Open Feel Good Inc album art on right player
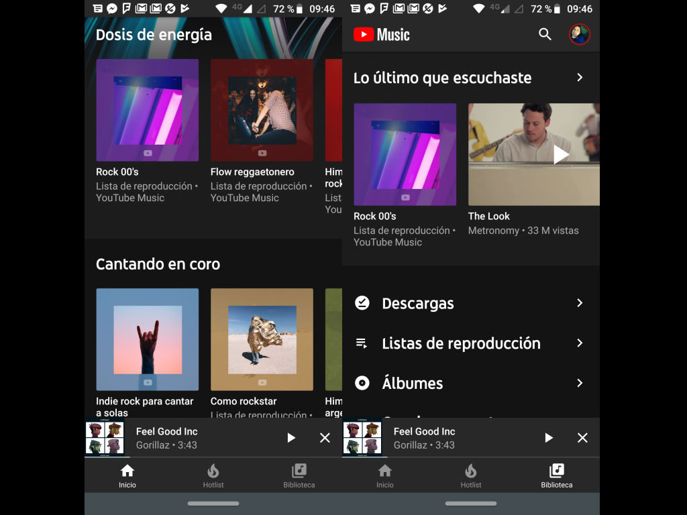687x515 pixels. pyautogui.click(x=362, y=438)
